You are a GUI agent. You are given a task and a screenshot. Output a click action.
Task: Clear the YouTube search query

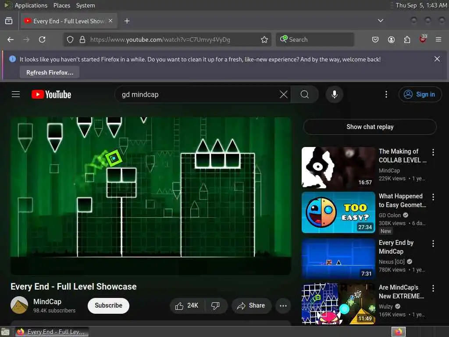click(284, 94)
